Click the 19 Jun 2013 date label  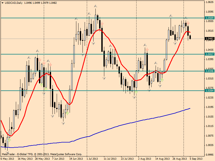[x=76, y=159]
